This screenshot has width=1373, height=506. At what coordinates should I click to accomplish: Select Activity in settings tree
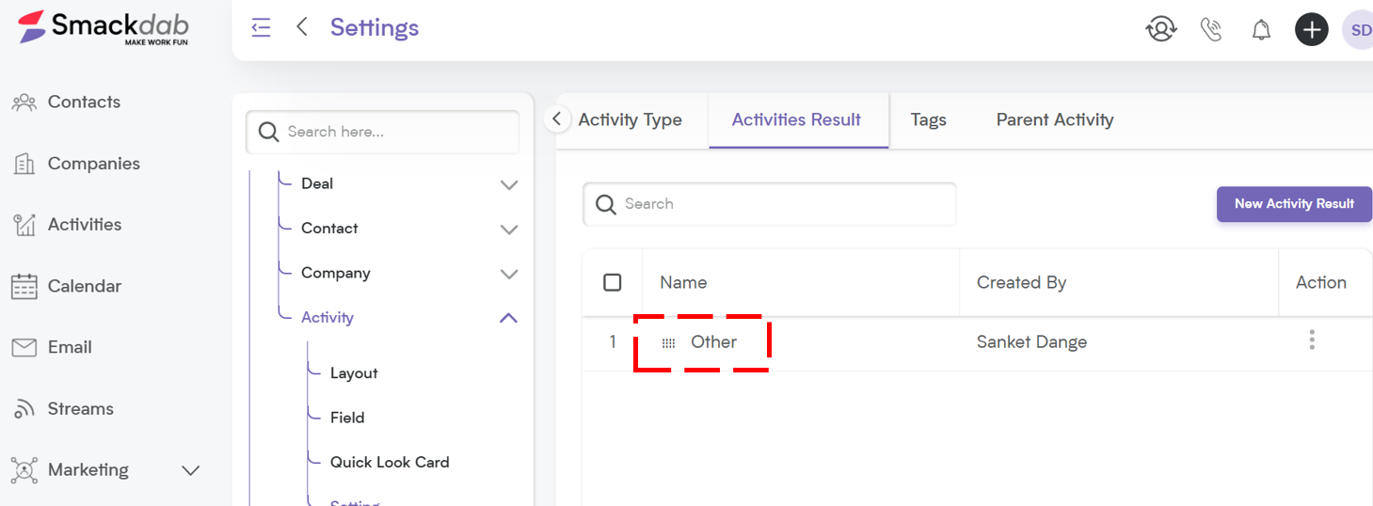tap(327, 318)
